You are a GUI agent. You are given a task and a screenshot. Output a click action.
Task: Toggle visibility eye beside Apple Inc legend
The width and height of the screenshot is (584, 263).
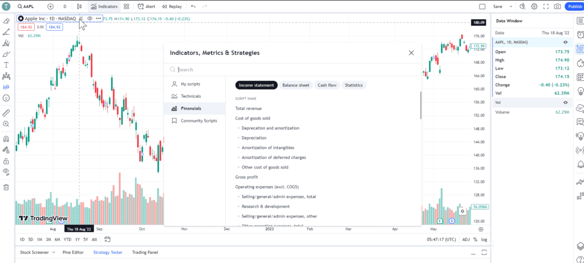click(x=90, y=18)
